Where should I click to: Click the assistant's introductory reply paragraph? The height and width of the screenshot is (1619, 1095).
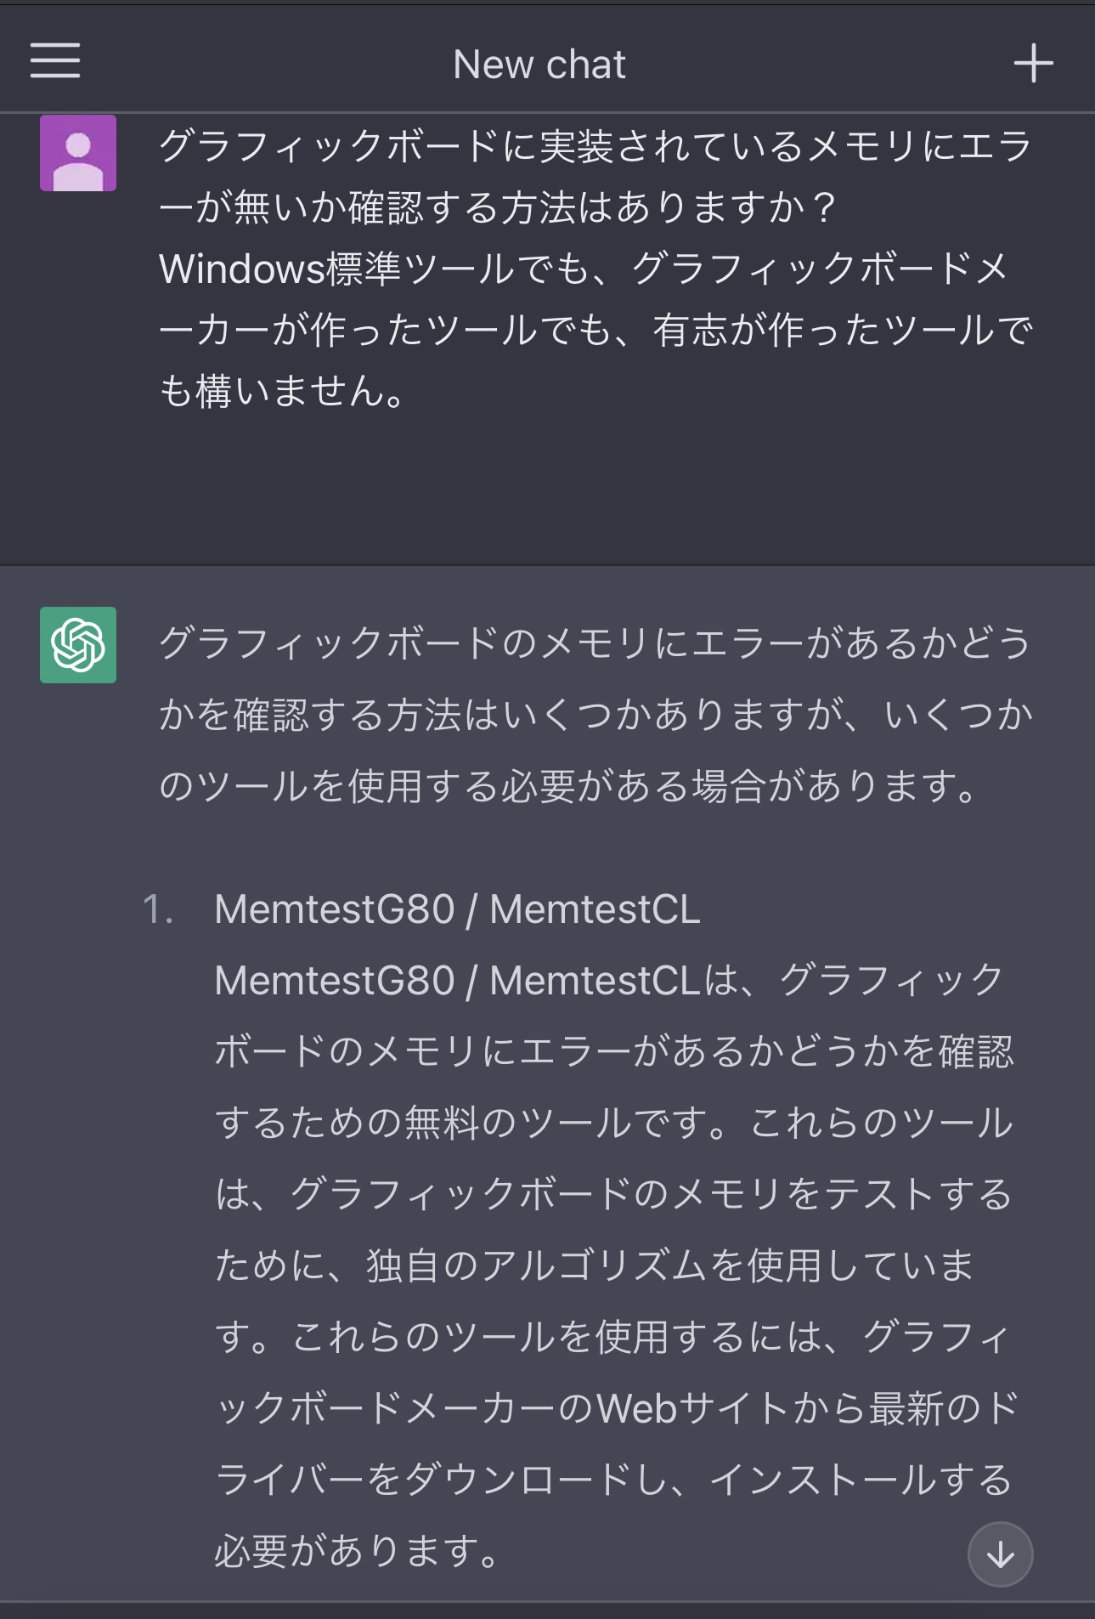[595, 714]
